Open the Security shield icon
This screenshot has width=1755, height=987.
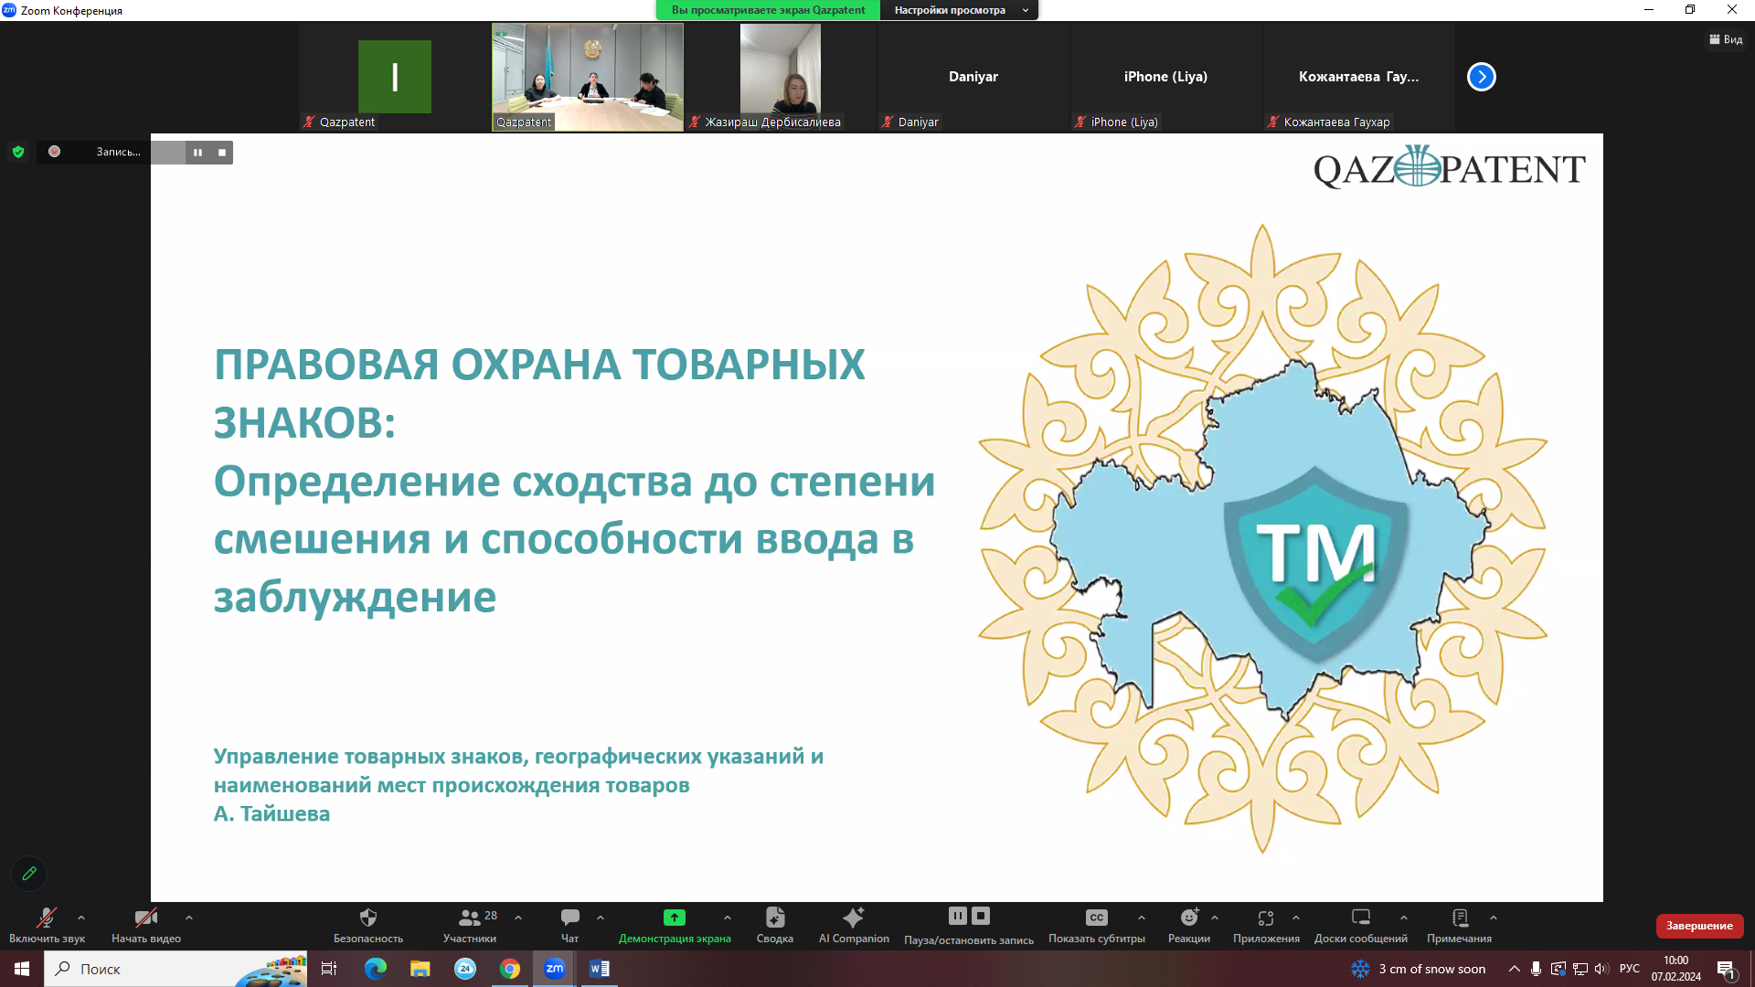point(368,918)
